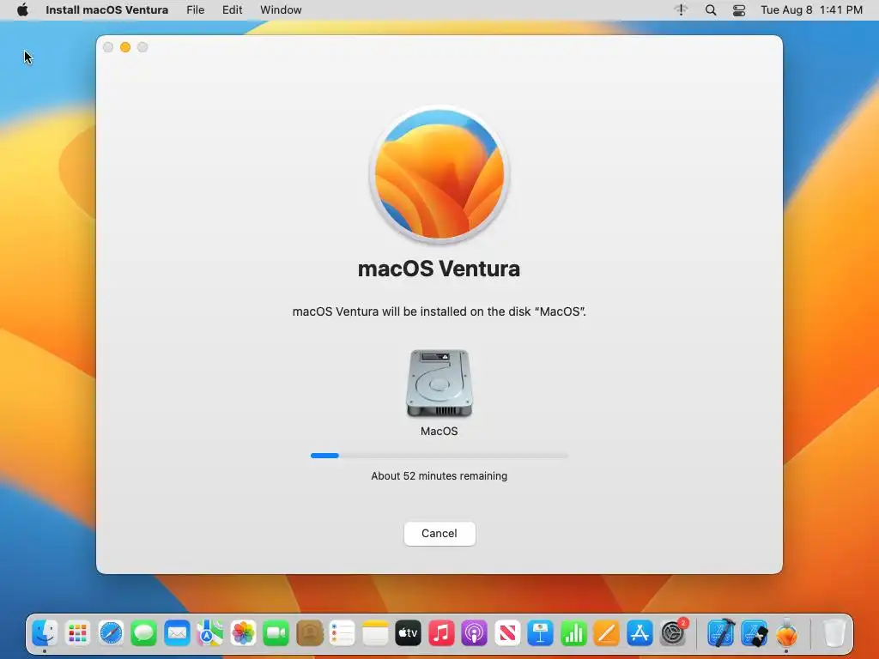Open Maps from the Dock
879x659 pixels.
[x=209, y=634]
